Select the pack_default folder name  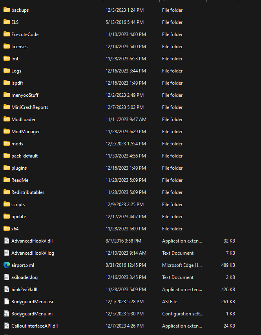(x=24, y=156)
